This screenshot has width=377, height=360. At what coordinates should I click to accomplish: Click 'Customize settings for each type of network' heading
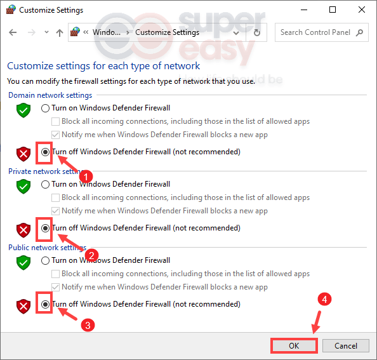click(103, 66)
